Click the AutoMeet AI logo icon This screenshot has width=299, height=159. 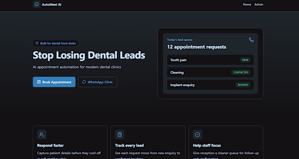[x=37, y=4]
